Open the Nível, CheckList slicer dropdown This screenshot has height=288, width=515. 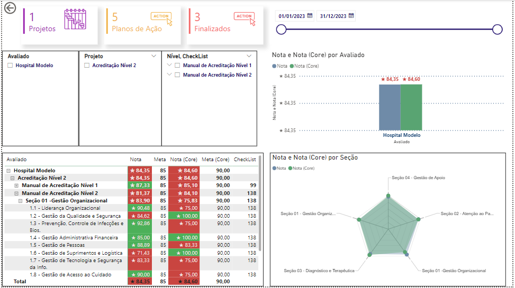tap(249, 55)
